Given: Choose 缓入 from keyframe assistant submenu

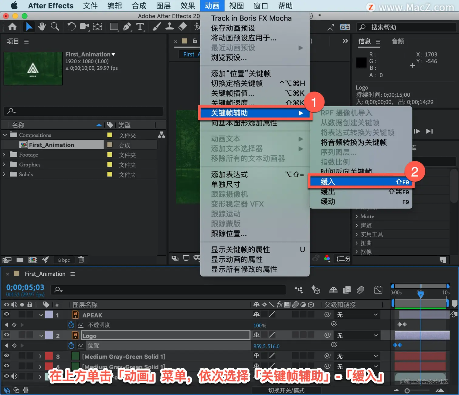Looking at the screenshot, I should (x=361, y=182).
